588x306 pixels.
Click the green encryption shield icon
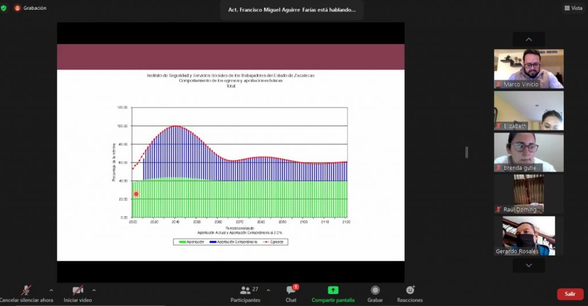[x=4, y=8]
